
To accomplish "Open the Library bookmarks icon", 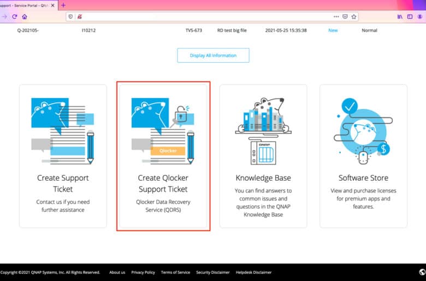I will [400, 16].
